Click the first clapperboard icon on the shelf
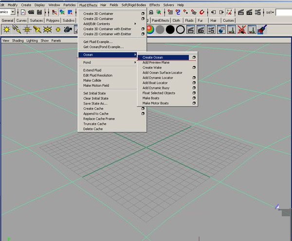Viewport: 292px width, 241px height. [x=190, y=30]
